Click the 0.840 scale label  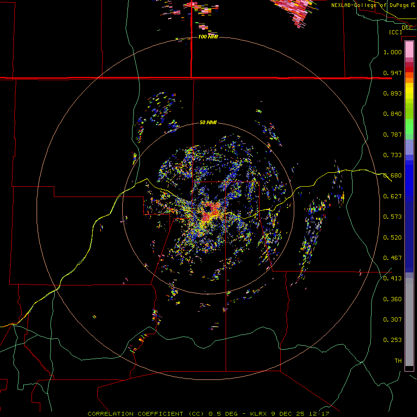(392, 114)
